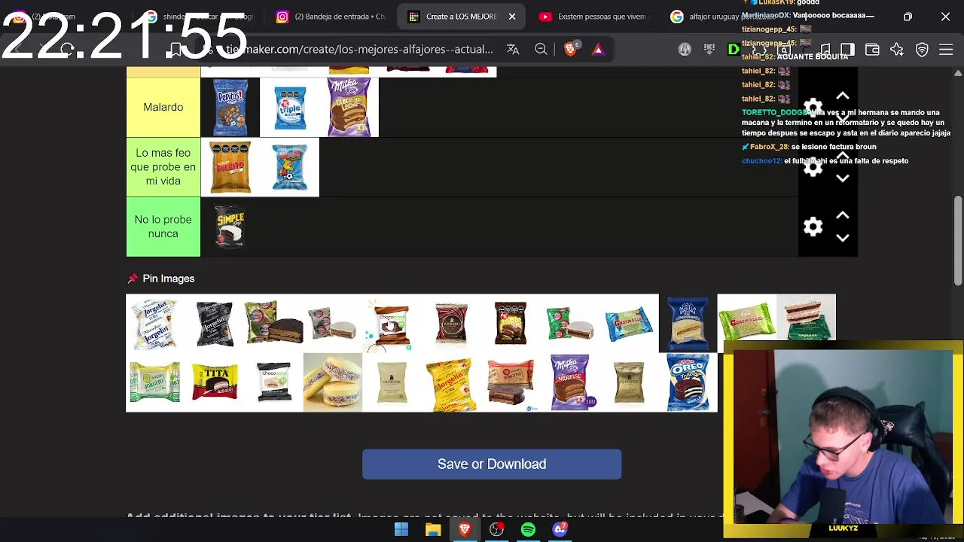
Task: Select the blue Triple alfajor in Malardo tier
Action: pyautogui.click(x=290, y=107)
